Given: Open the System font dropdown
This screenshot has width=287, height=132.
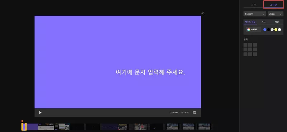Looking at the screenshot, I should tap(255, 14).
